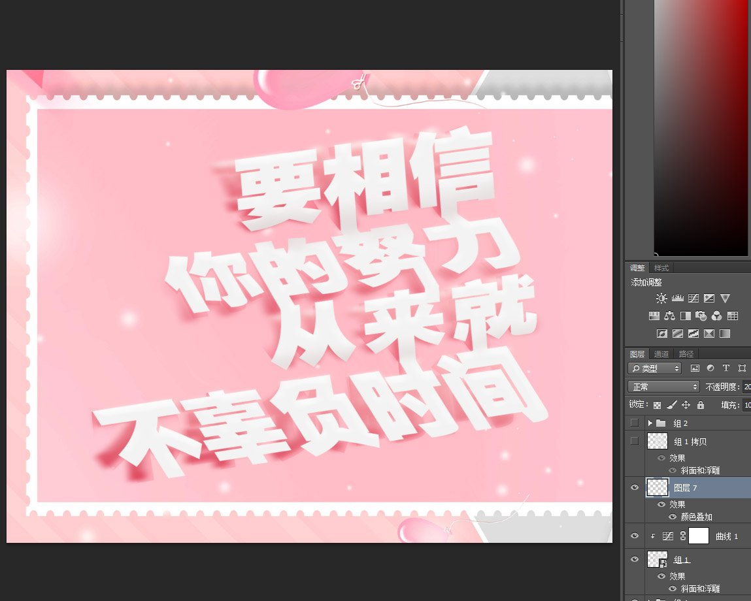This screenshot has height=601, width=751.
Task: Show the hidden 组 2 group
Action: pos(635,423)
